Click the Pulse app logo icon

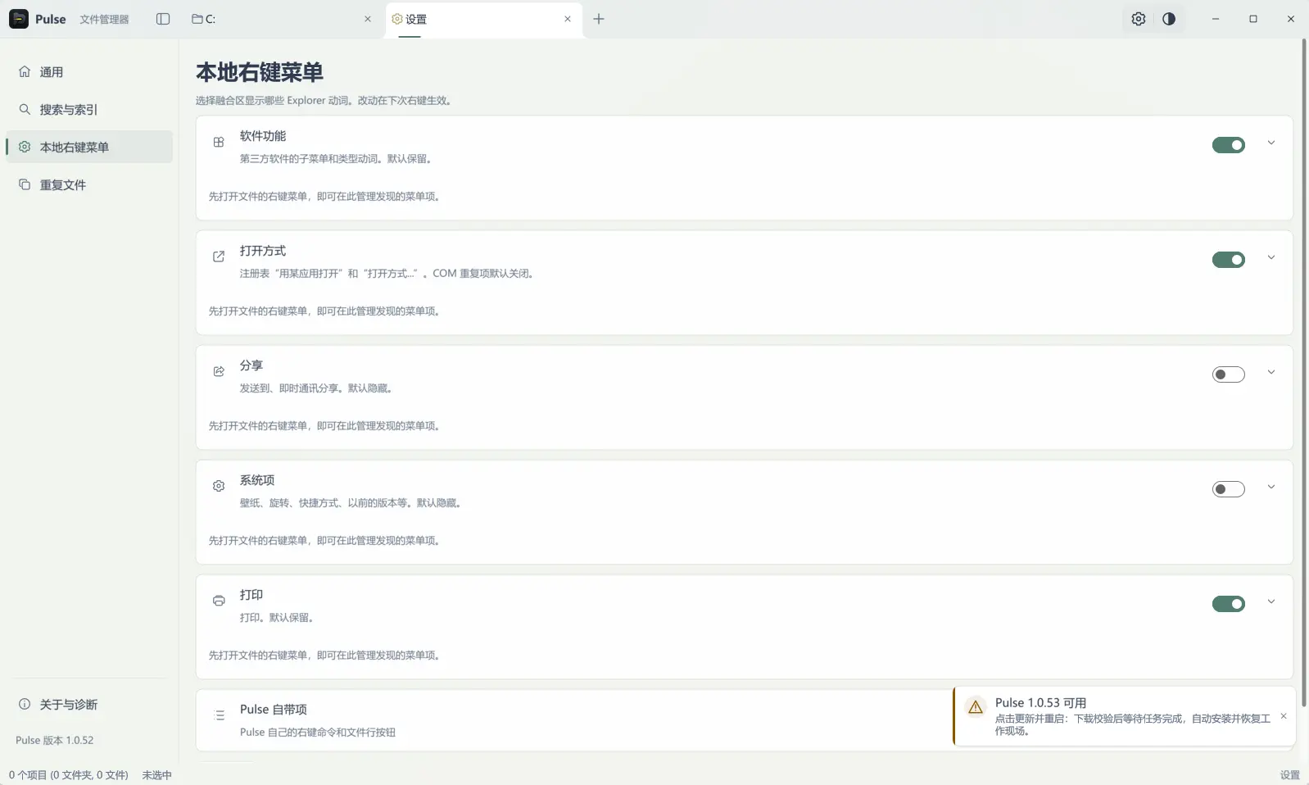19,19
